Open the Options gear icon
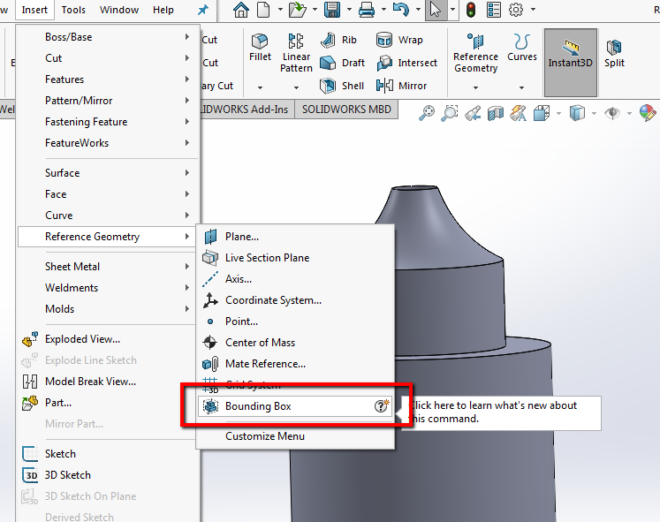Viewport: 660px width, 522px height. (x=516, y=10)
